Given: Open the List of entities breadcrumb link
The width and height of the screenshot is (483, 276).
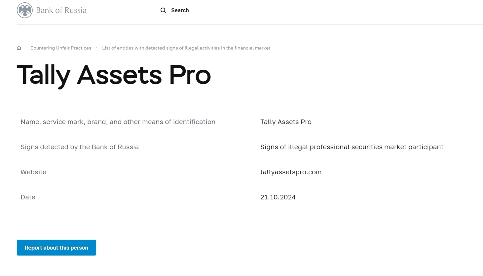Looking at the screenshot, I should tap(186, 48).
